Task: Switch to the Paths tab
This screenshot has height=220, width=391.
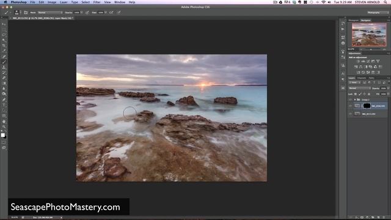Action: tap(371, 78)
